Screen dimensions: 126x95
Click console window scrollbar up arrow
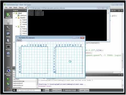coord(108,11)
